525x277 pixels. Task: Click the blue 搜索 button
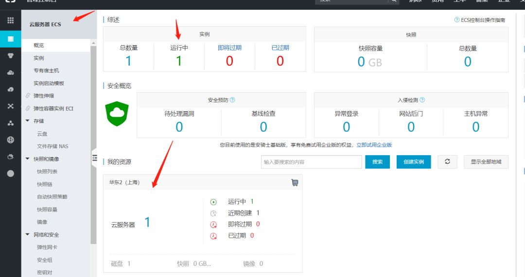tap(377, 162)
